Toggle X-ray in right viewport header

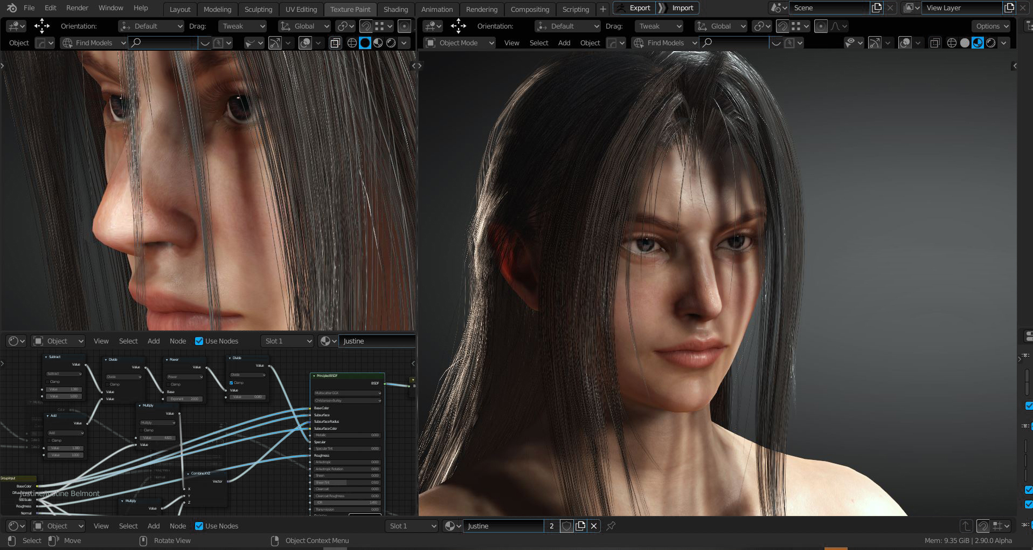point(935,43)
